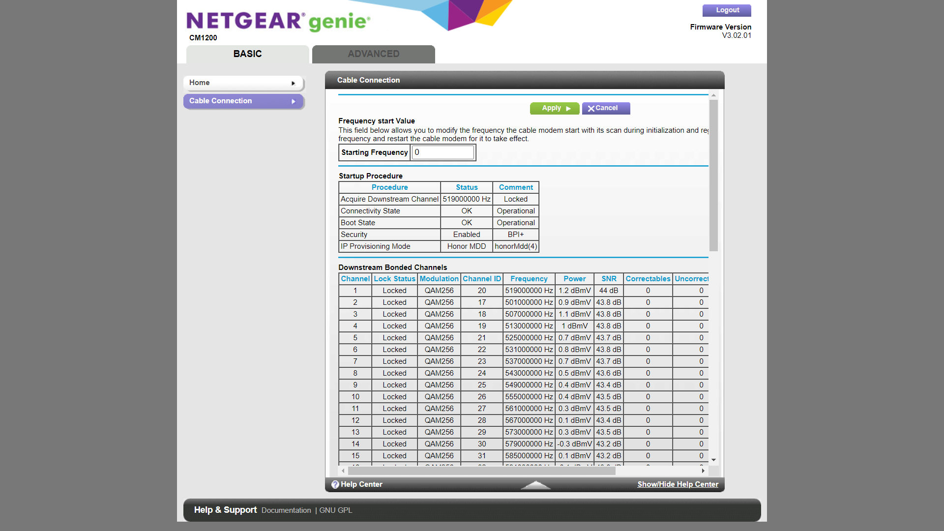
Task: Toggle the Show/Hide Help Center link
Action: tap(678, 484)
